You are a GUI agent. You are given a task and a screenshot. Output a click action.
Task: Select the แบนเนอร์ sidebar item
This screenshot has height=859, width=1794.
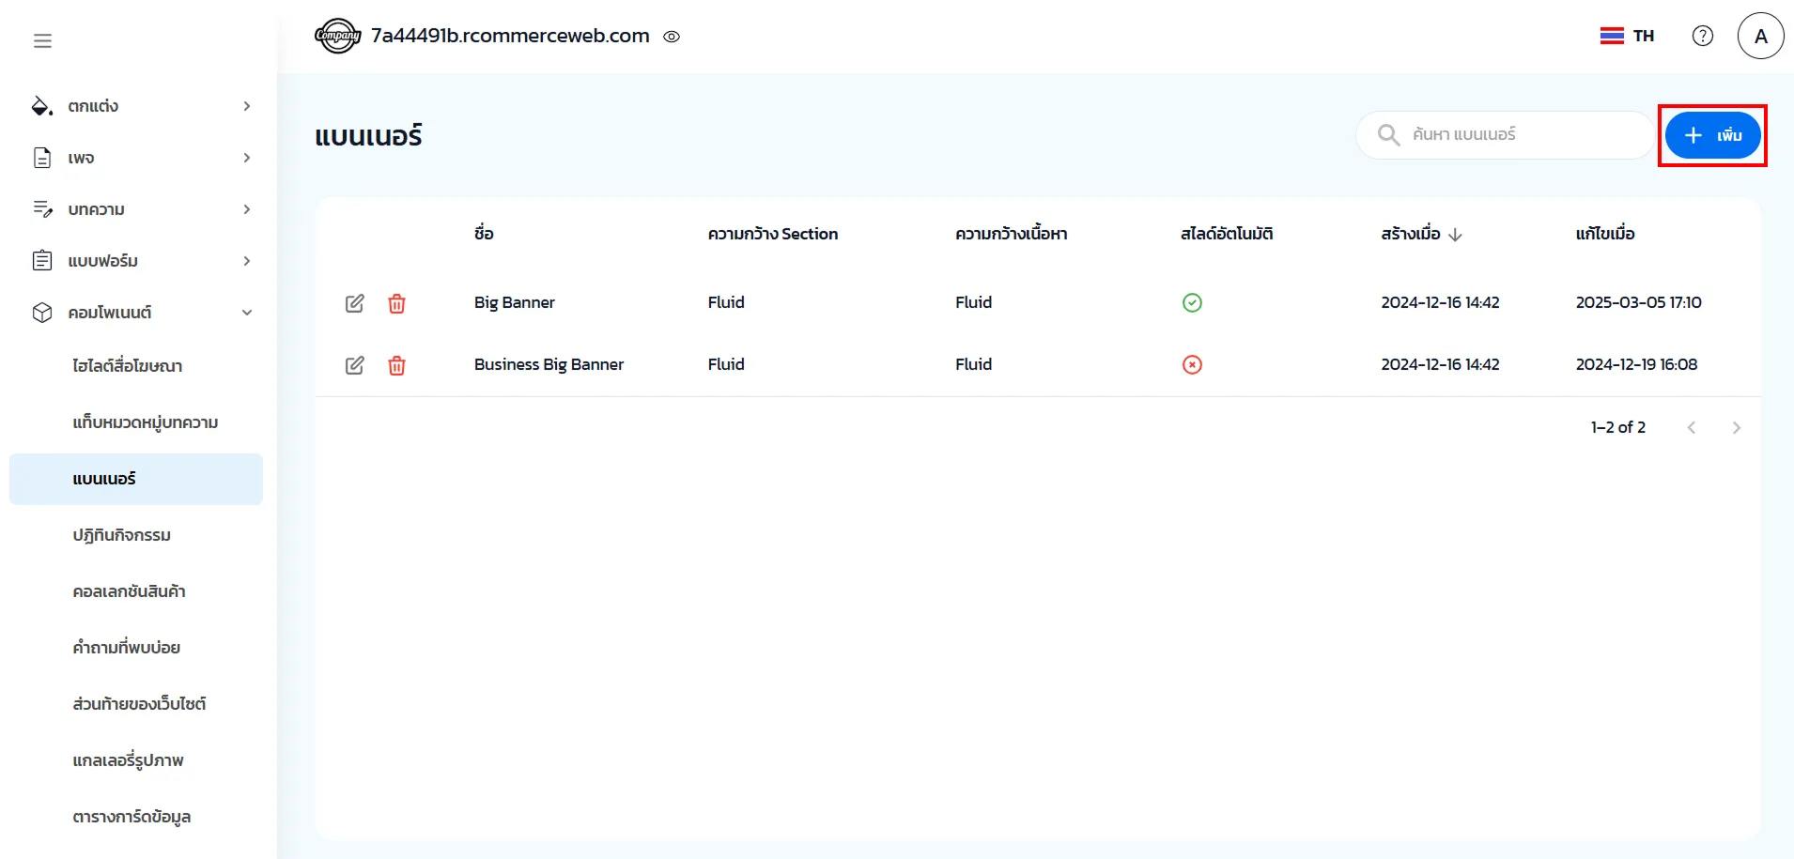tap(136, 479)
